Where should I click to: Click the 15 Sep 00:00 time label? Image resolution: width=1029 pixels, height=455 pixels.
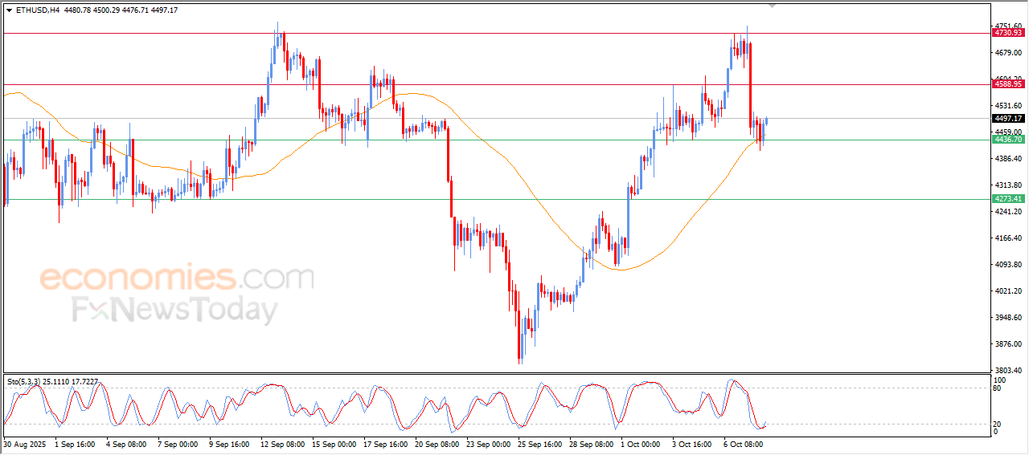334,443
